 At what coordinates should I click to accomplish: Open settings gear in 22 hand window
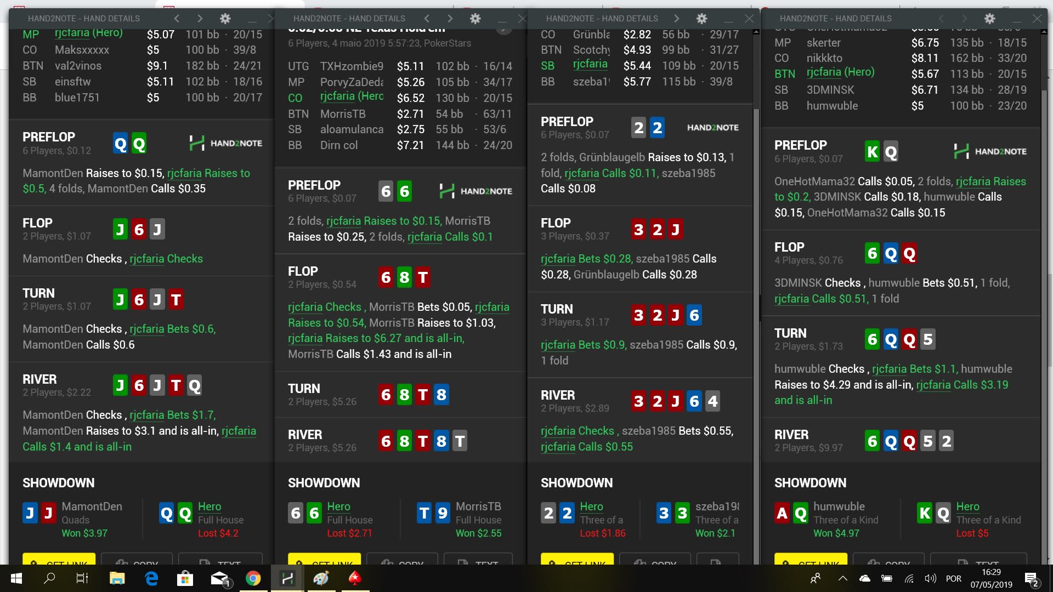(x=701, y=18)
